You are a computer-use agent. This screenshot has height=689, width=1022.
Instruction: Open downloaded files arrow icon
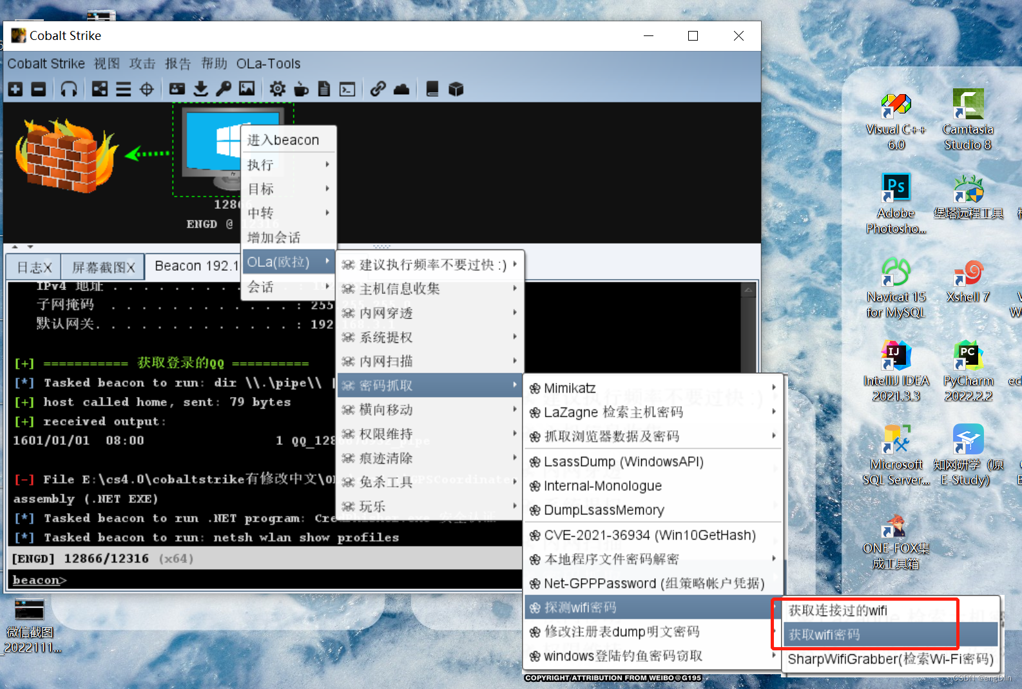[201, 89]
